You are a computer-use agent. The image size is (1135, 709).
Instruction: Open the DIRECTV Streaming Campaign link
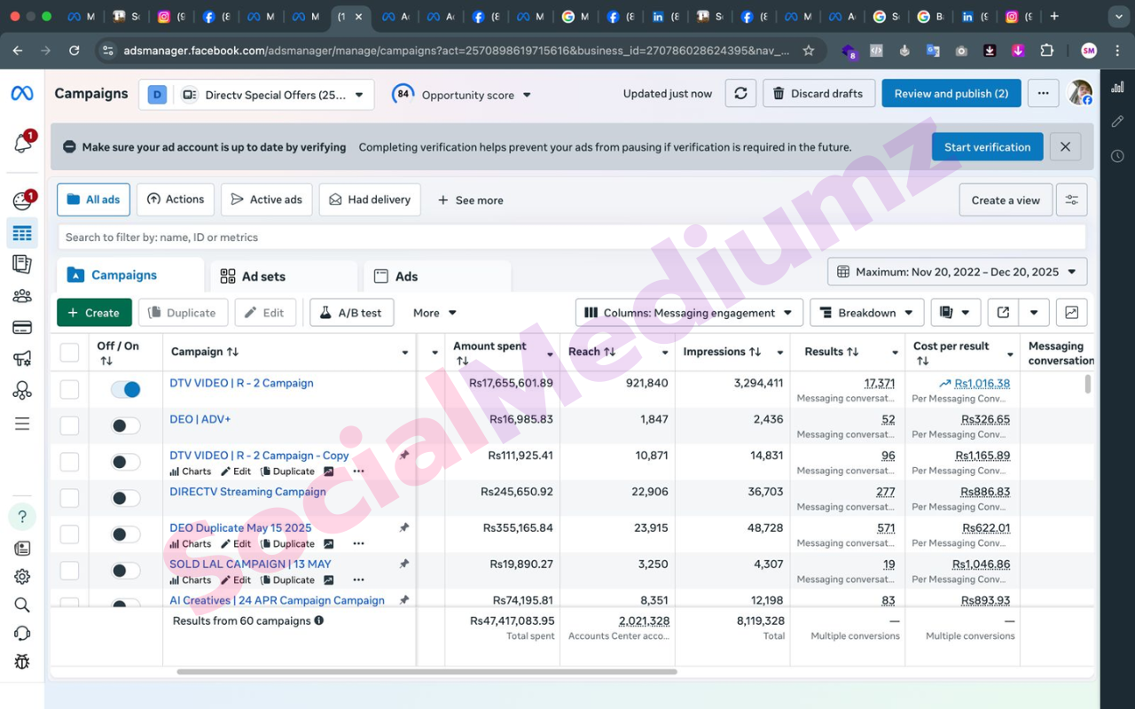click(x=247, y=492)
